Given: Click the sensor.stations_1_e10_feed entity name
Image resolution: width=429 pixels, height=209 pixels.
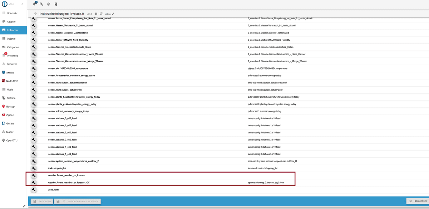Looking at the screenshot, I should point(62,126).
